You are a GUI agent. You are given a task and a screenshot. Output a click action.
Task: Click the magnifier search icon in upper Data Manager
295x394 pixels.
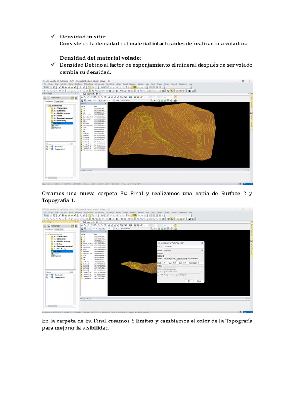[49, 98]
